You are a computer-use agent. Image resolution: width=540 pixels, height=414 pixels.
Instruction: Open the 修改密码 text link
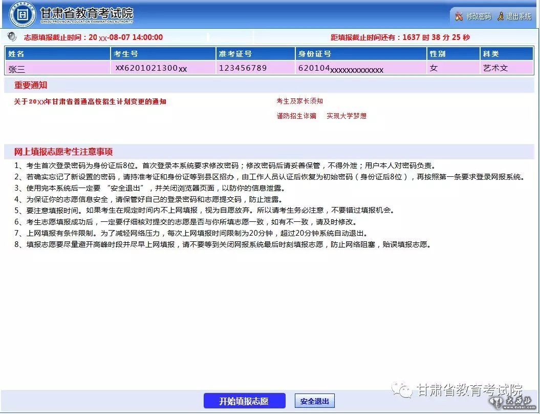[478, 16]
